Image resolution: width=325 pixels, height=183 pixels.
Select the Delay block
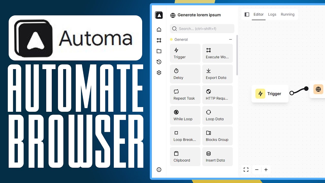185,74
